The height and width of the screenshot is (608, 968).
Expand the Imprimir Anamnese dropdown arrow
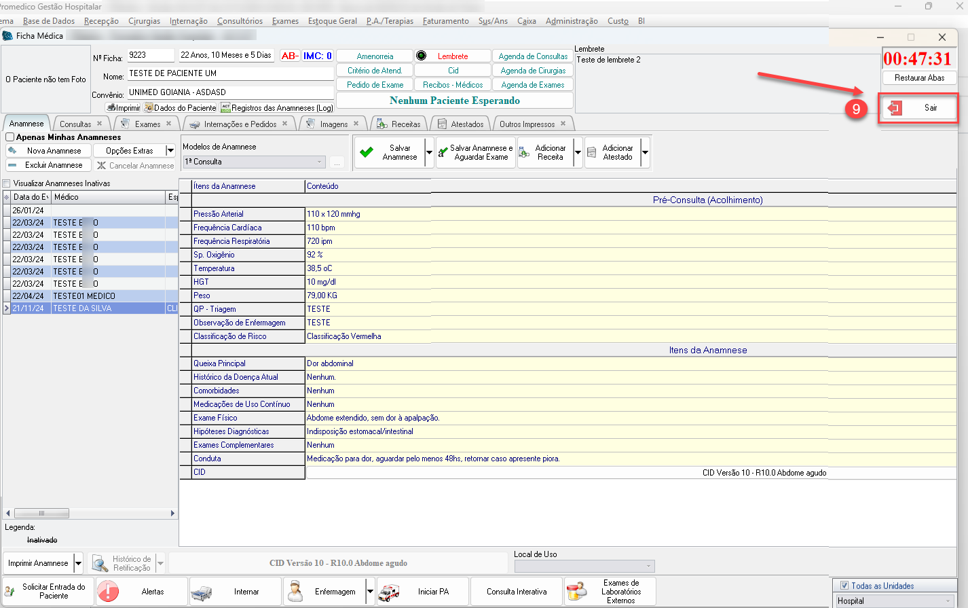pyautogui.click(x=79, y=563)
